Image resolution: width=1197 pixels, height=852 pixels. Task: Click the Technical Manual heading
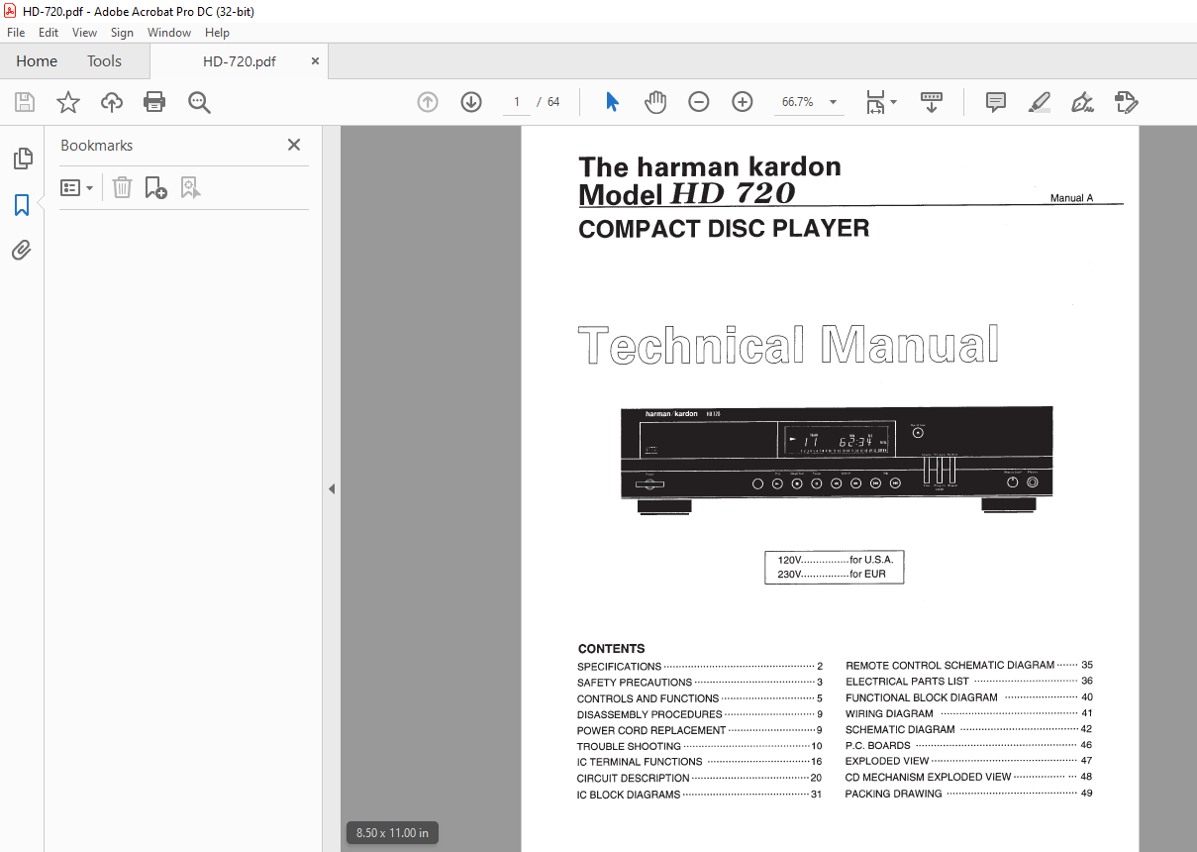tap(788, 346)
